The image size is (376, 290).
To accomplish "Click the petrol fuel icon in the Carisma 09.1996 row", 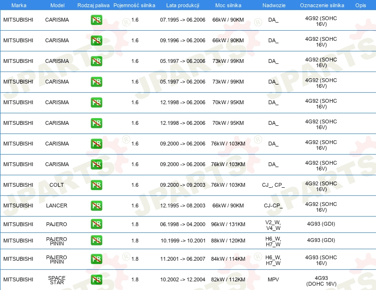I will click(96, 40).
